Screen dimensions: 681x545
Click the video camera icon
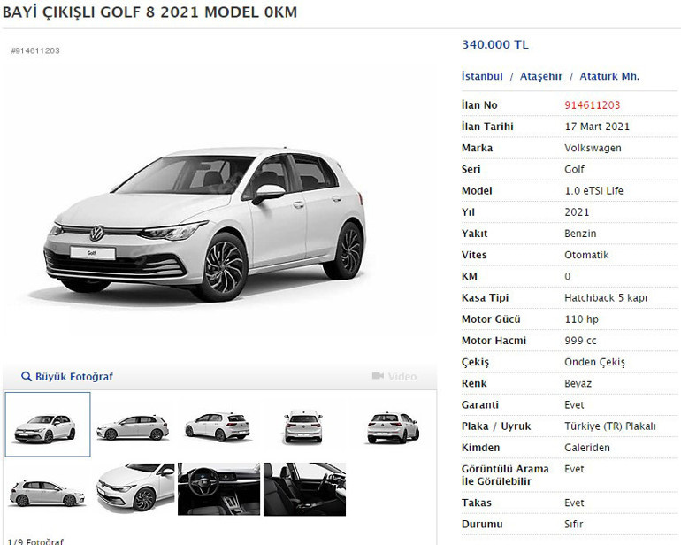tap(378, 376)
